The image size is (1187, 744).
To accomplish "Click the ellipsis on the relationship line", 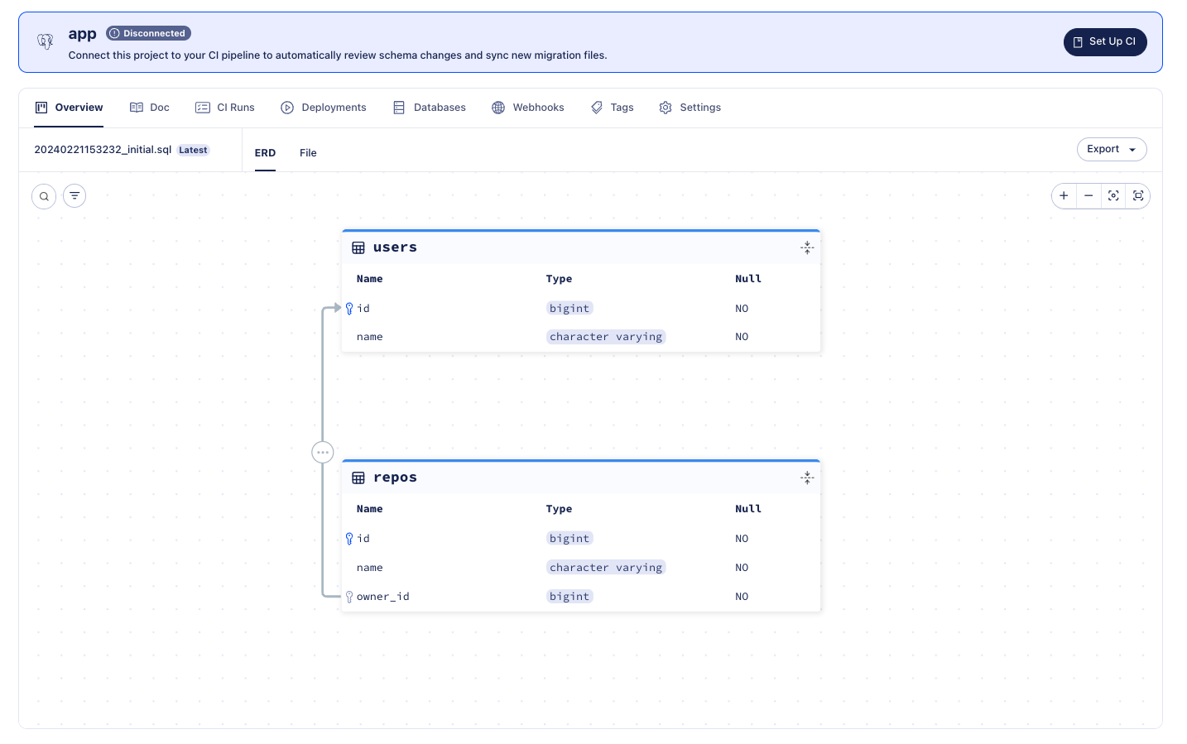I will point(323,452).
